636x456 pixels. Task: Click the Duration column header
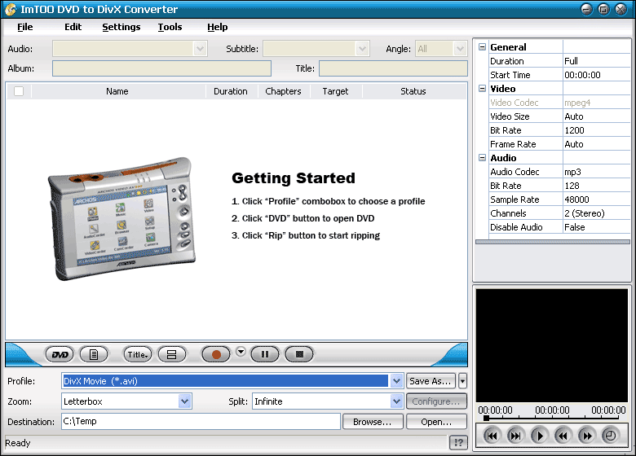coord(231,91)
